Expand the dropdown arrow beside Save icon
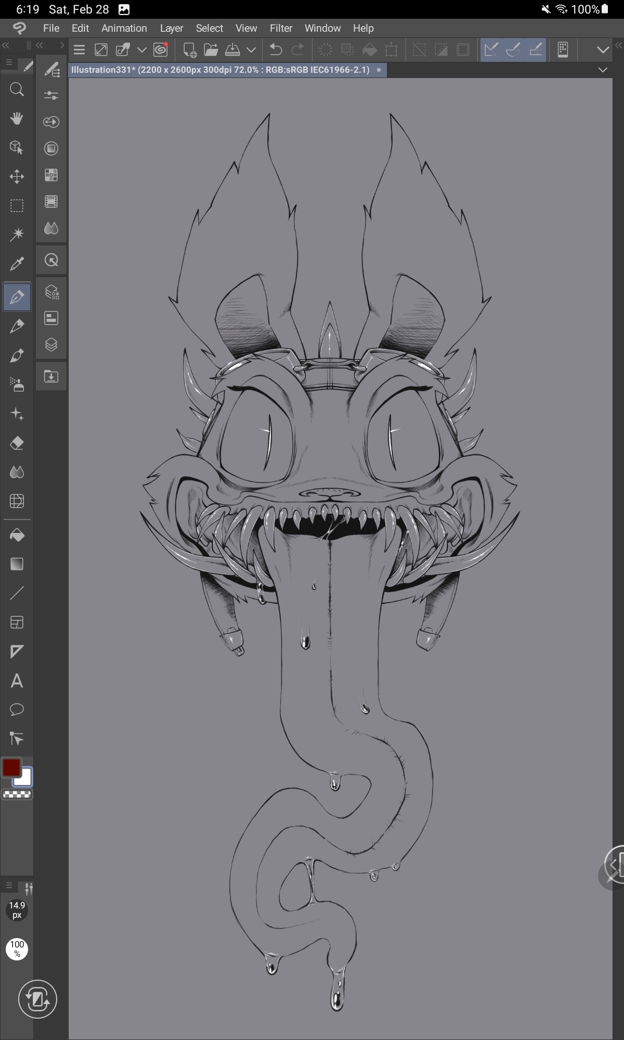This screenshot has width=624, height=1040. click(x=251, y=50)
